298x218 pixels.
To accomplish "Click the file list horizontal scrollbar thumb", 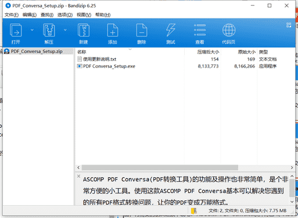I will [x=160, y=167].
